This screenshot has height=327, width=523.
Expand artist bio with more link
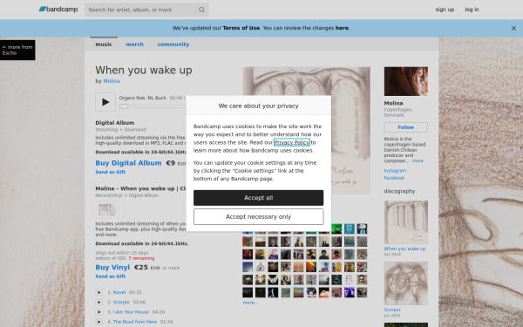(x=418, y=160)
